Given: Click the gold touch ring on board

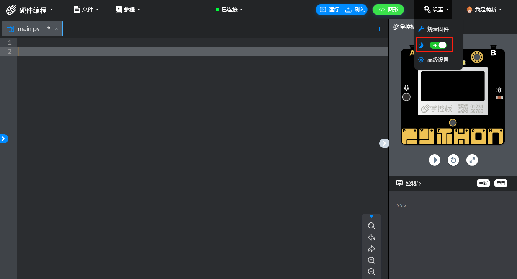Looking at the screenshot, I should click(x=477, y=57).
